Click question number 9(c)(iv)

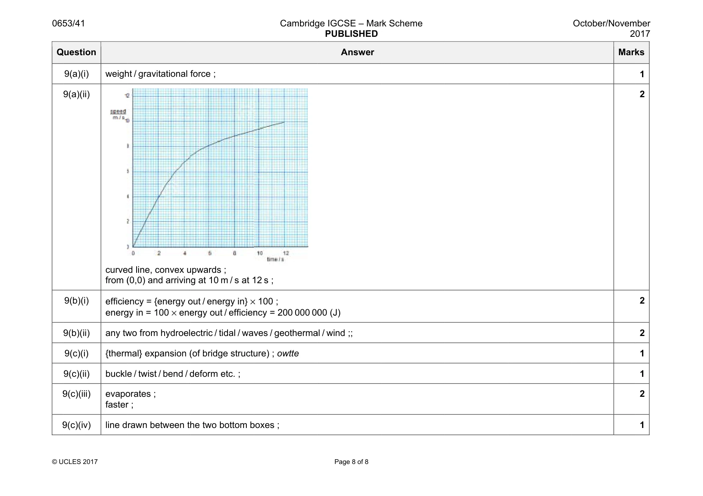tap(77, 425)
